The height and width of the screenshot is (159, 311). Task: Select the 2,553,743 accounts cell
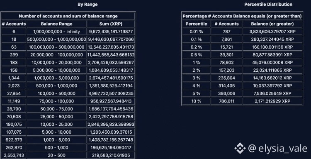point(14,155)
